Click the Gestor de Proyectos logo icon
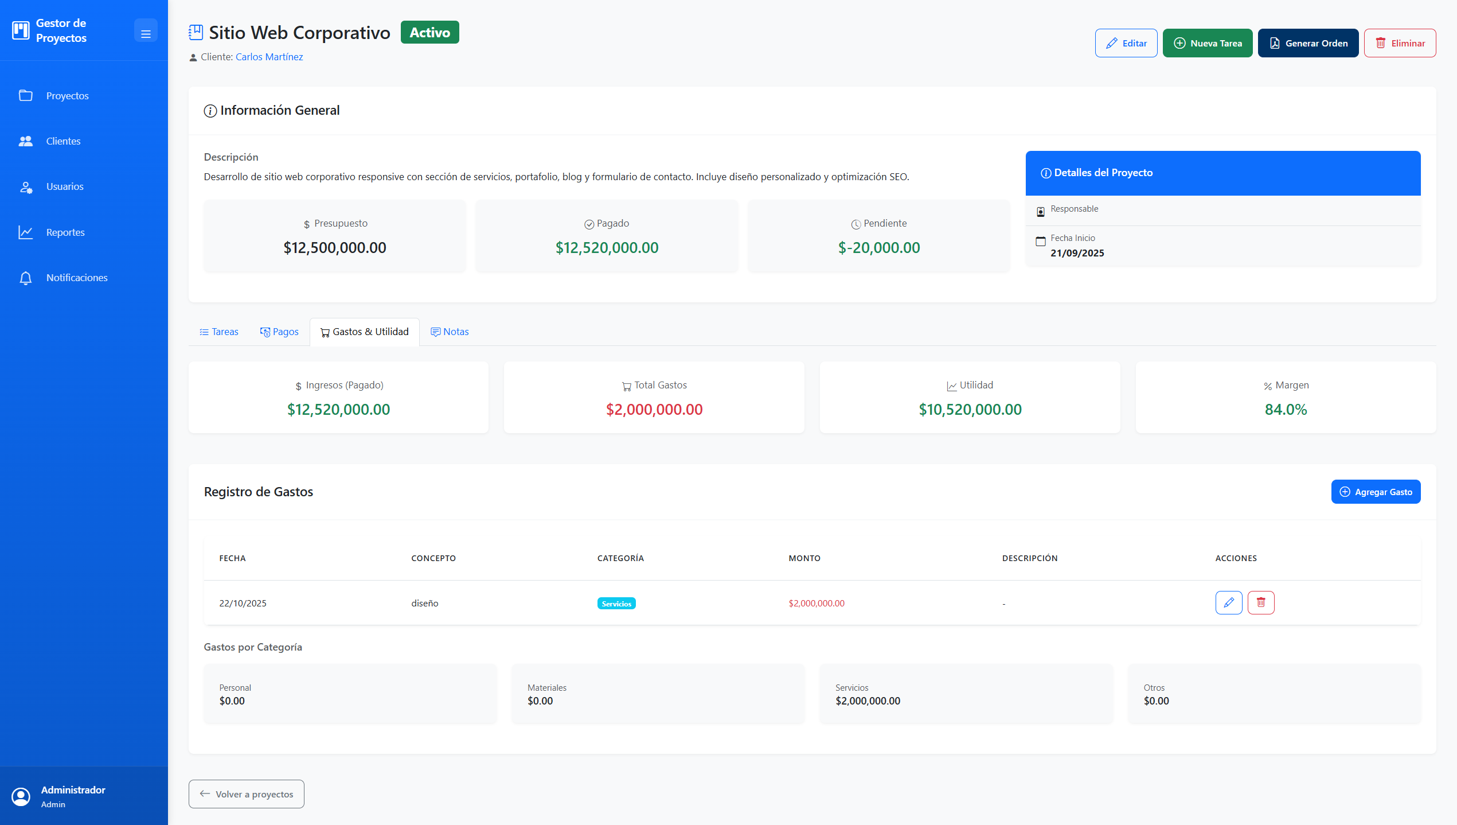 tap(21, 30)
